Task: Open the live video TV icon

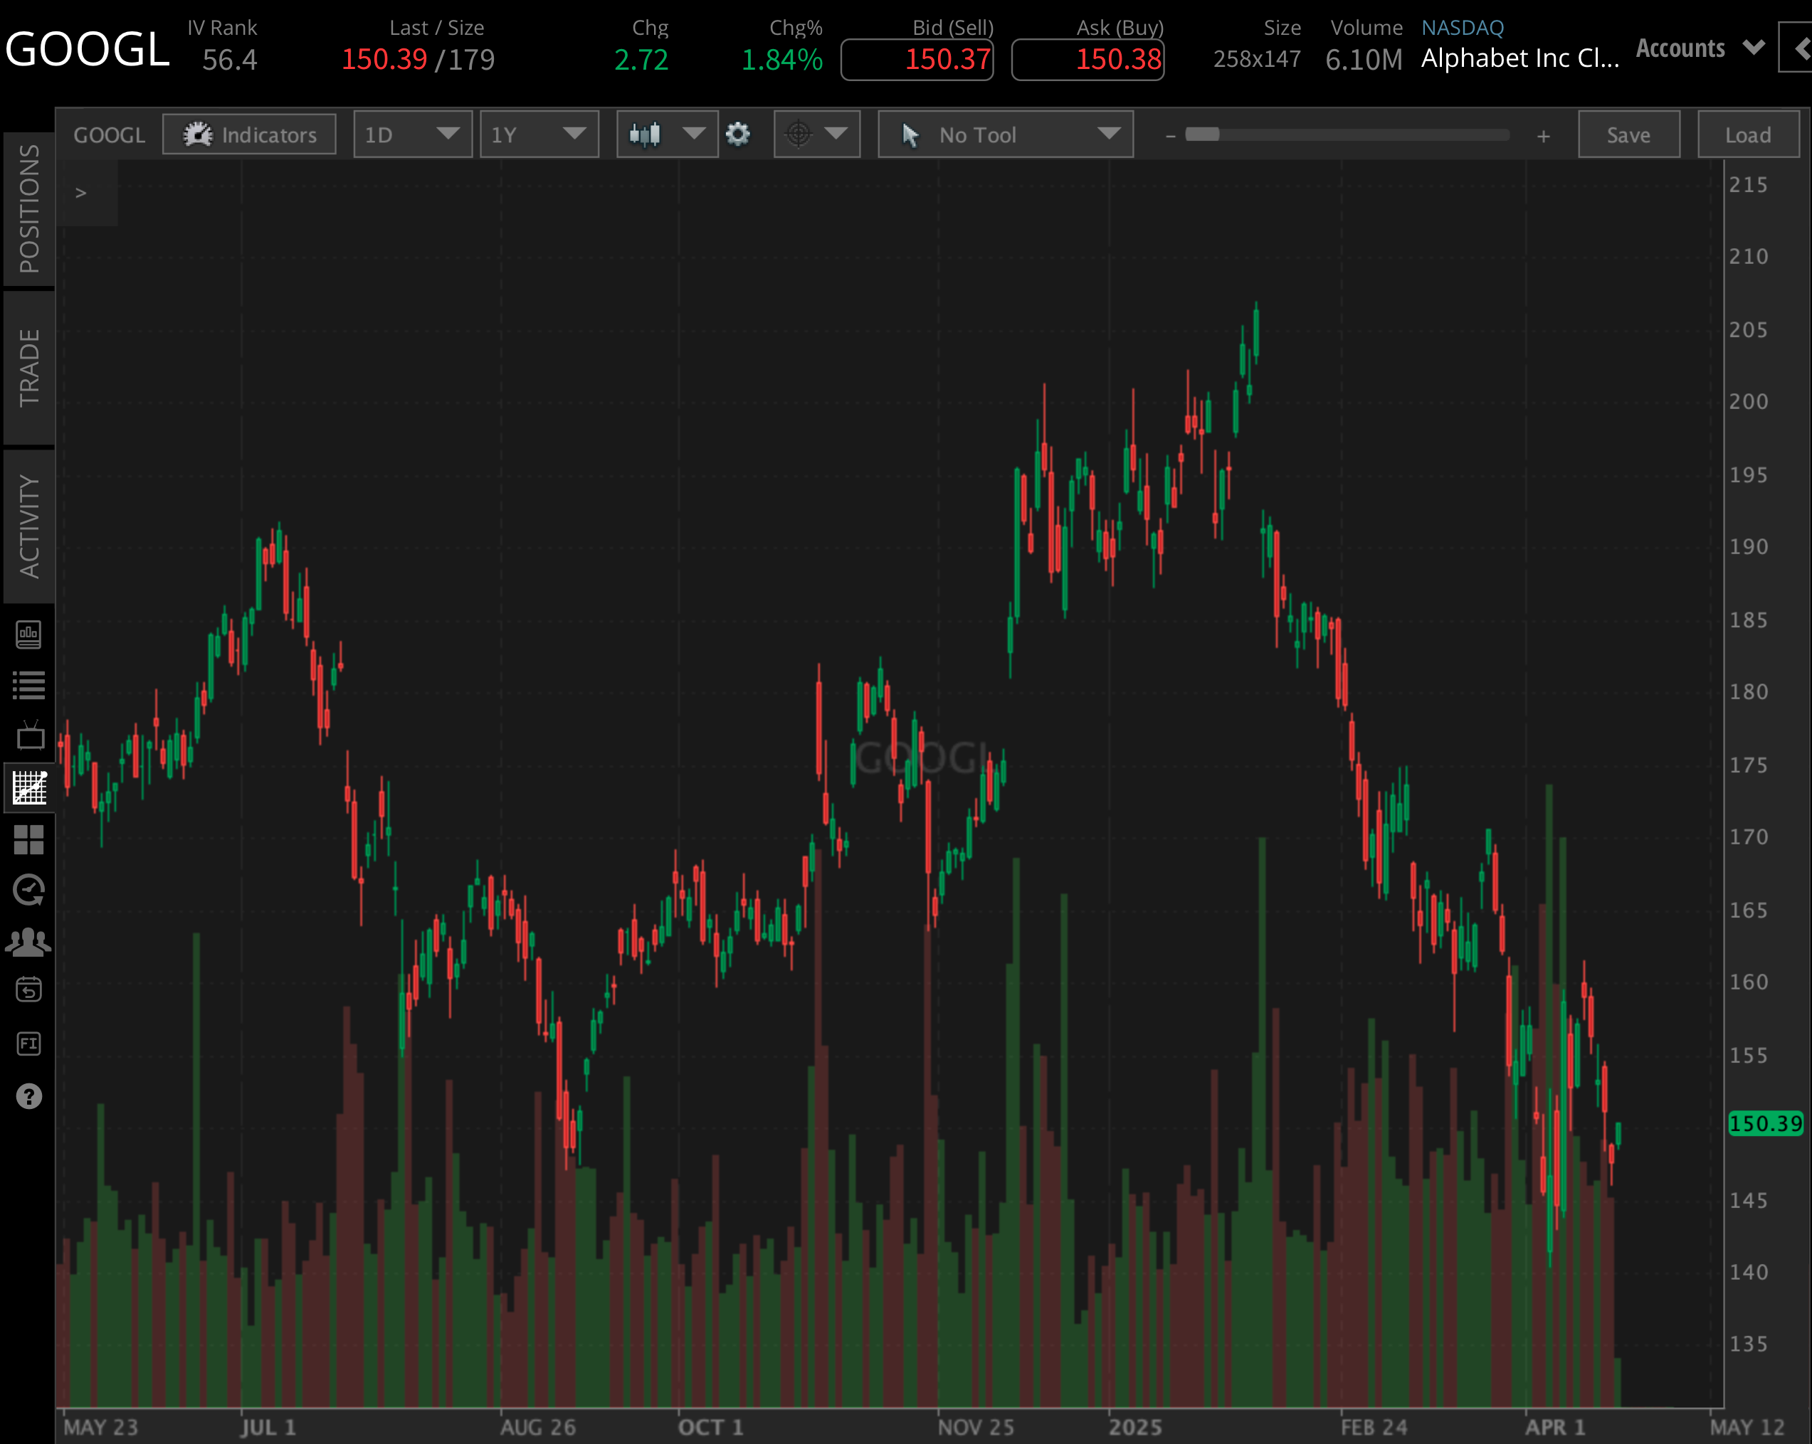Action: [29, 733]
